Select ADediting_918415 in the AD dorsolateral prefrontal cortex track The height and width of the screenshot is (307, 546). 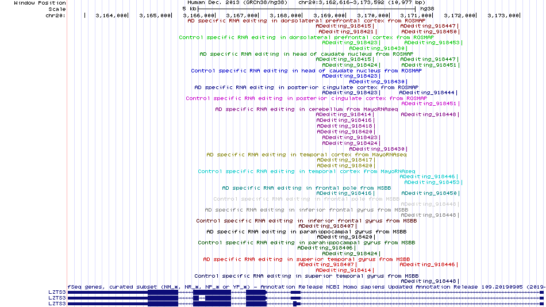tap(345, 26)
